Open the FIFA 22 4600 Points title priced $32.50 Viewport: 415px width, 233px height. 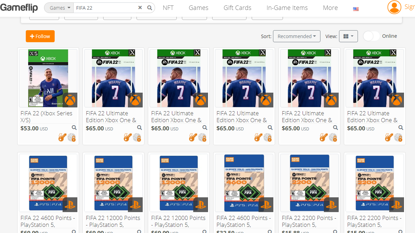point(244,221)
